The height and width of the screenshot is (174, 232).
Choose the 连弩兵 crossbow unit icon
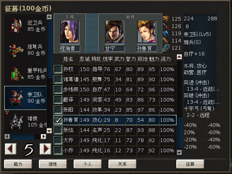coord(16,50)
